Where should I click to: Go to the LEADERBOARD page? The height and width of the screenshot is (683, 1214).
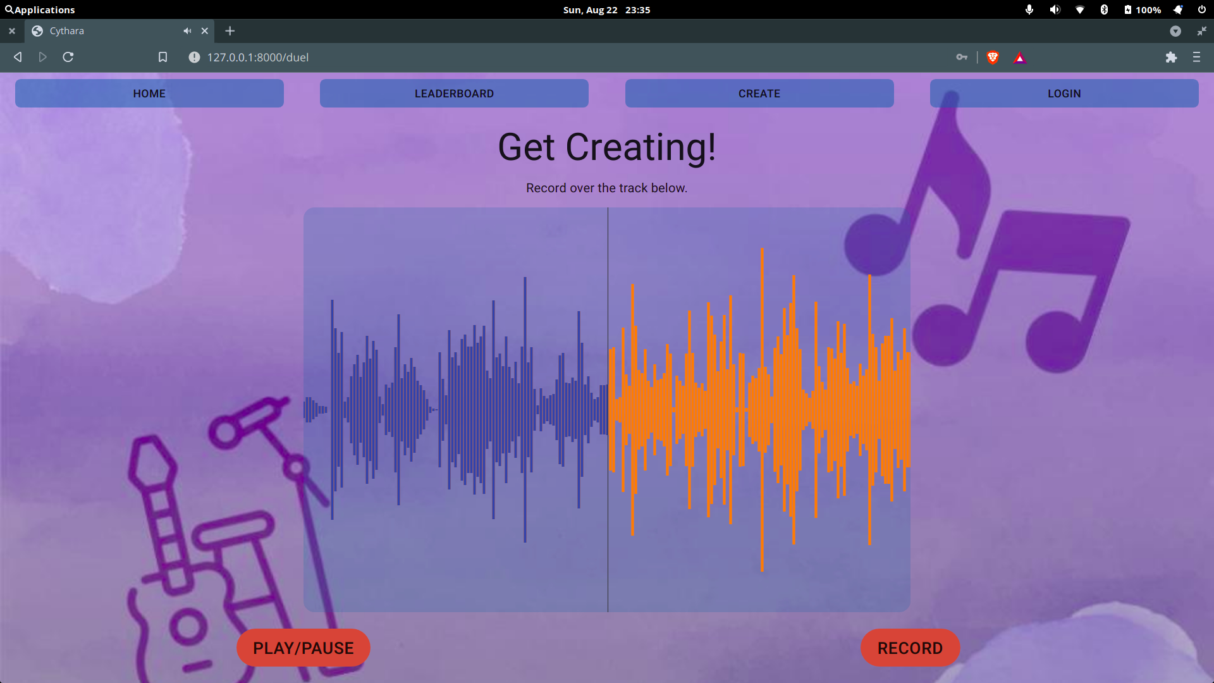pos(454,94)
